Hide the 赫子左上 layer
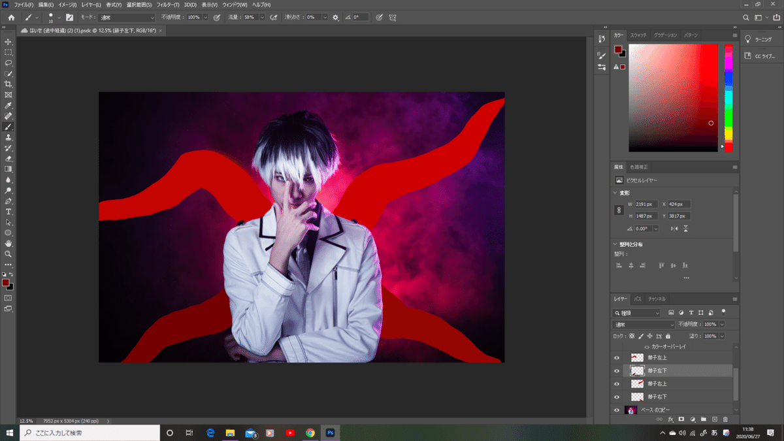 click(617, 358)
